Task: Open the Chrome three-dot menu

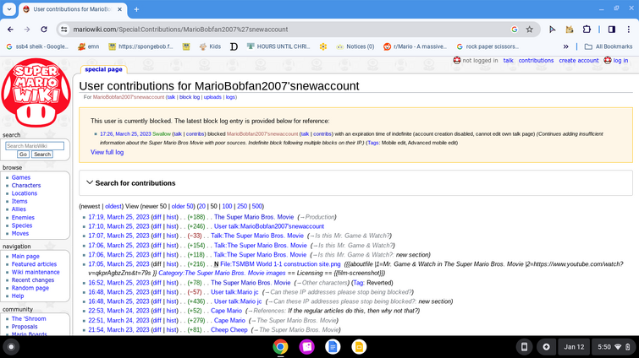Action: (629, 30)
